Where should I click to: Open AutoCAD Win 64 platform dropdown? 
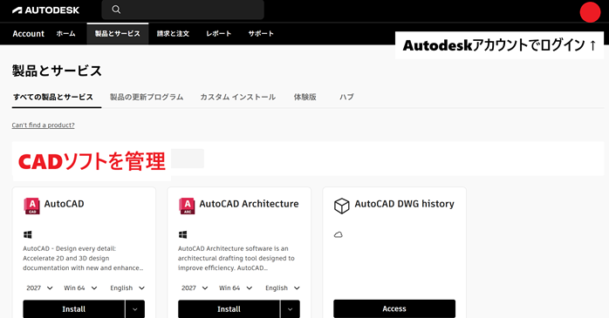81,288
